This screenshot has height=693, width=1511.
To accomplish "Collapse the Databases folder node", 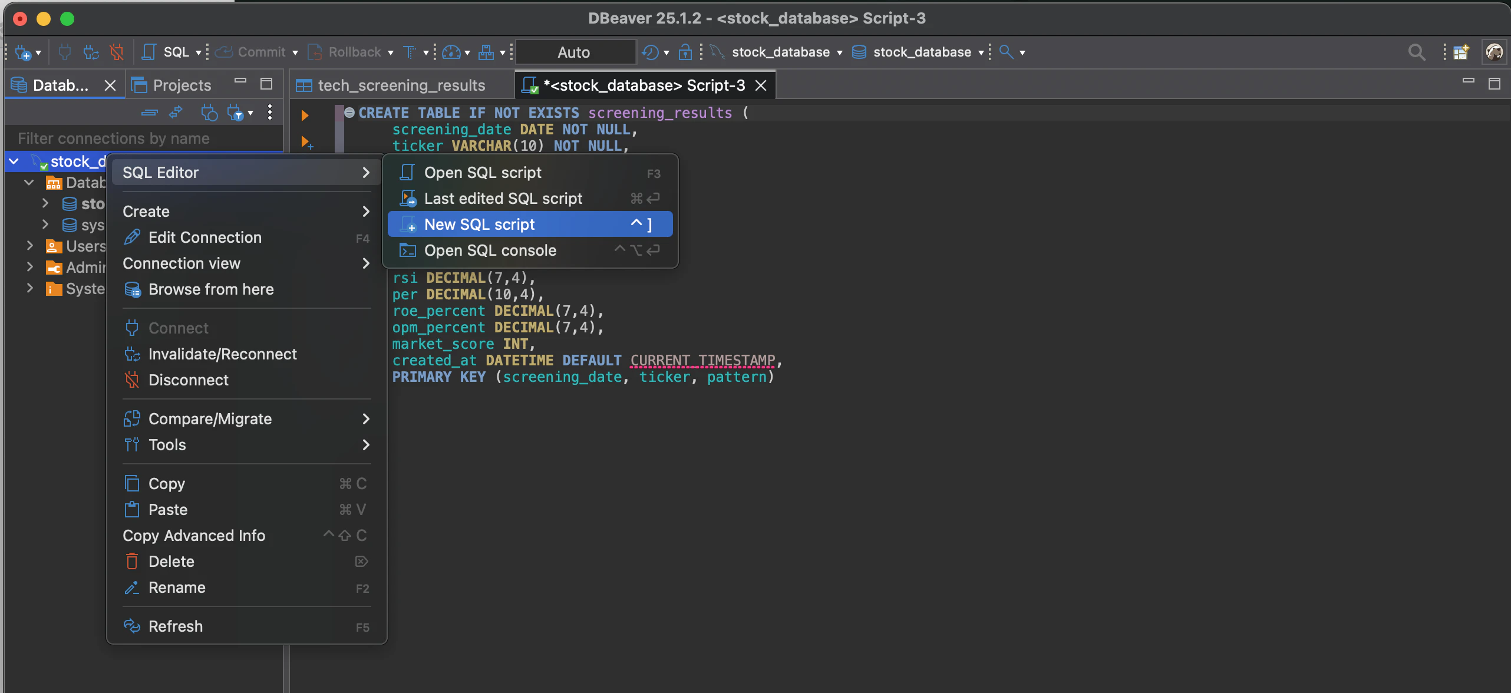I will pyautogui.click(x=29, y=182).
